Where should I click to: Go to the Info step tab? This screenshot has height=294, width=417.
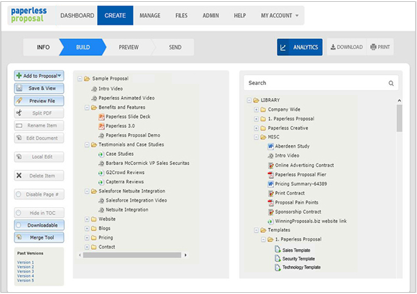click(43, 47)
